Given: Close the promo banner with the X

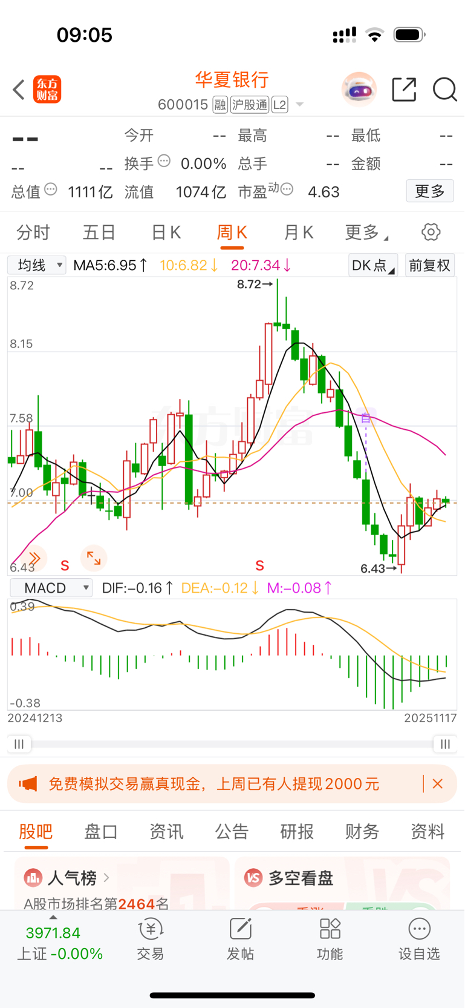Looking at the screenshot, I should (x=438, y=783).
